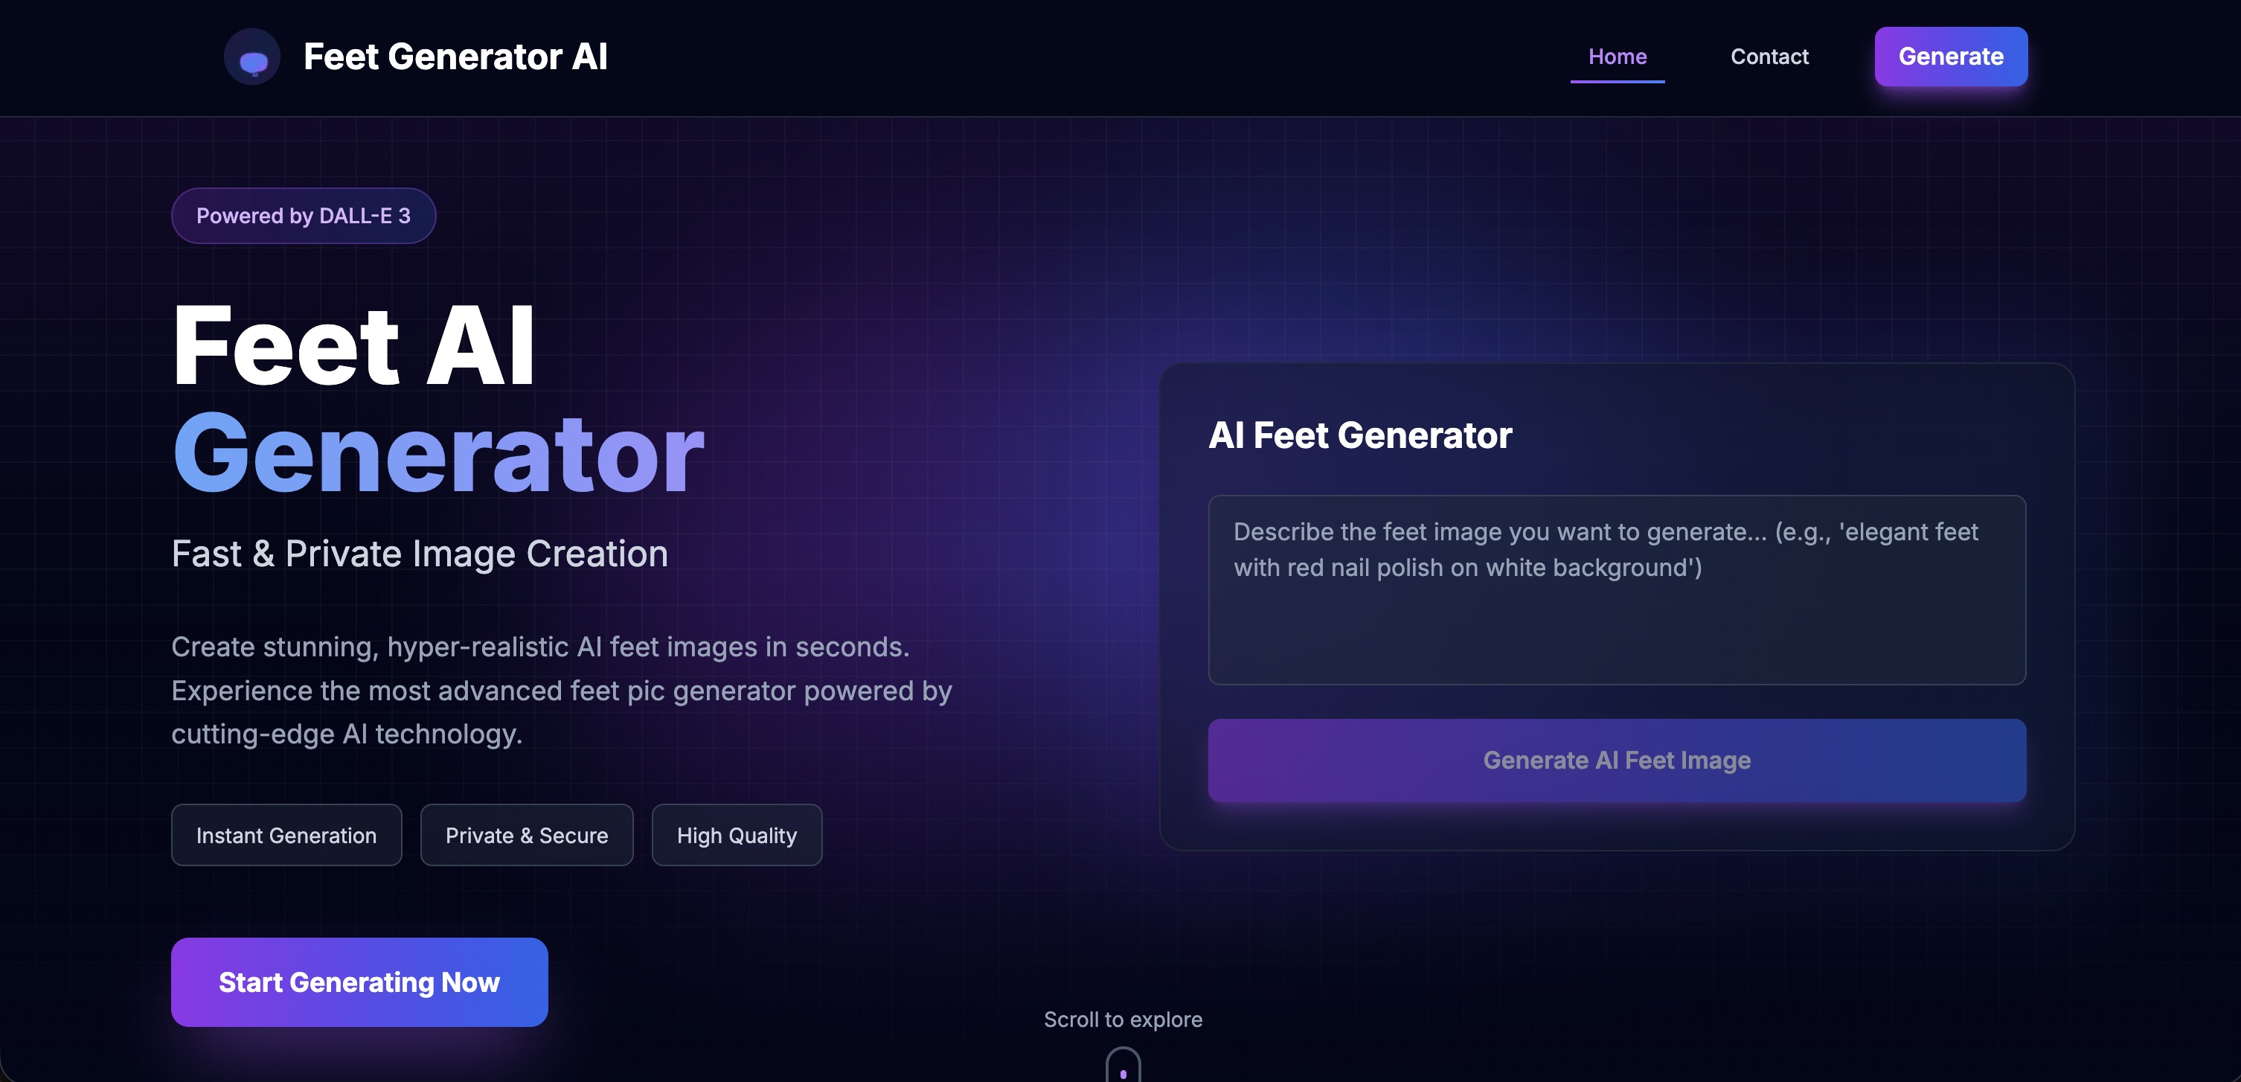The height and width of the screenshot is (1082, 2241).
Task: Click Start Generating Now button
Action: (359, 982)
